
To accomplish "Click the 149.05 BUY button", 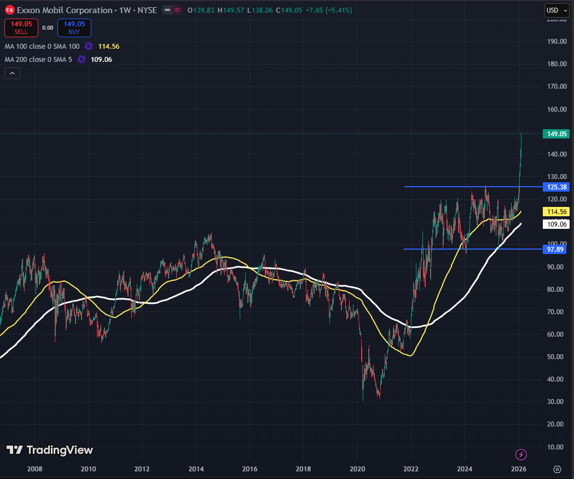I will coord(74,28).
